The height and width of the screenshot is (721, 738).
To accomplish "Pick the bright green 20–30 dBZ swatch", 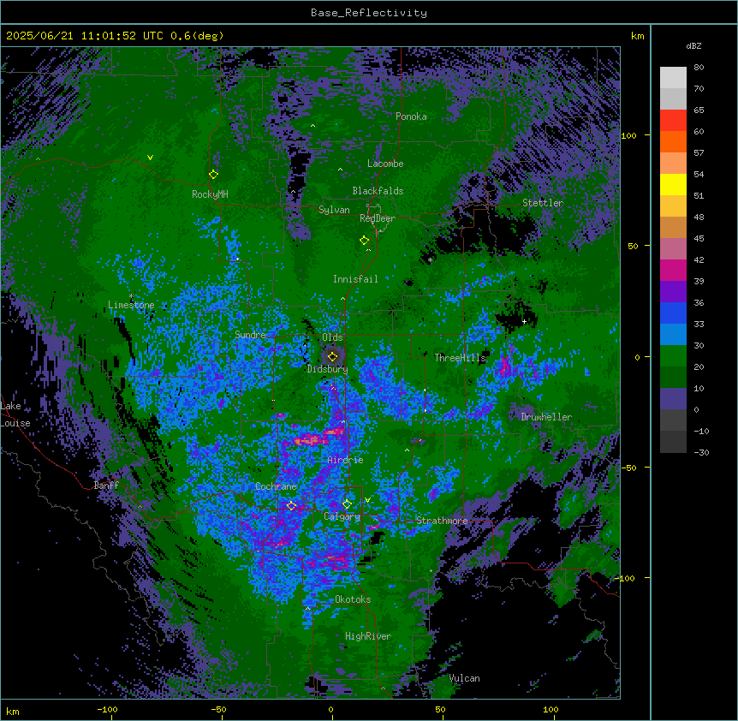I will [x=673, y=356].
